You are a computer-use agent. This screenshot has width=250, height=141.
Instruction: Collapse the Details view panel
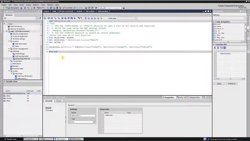[4, 81]
